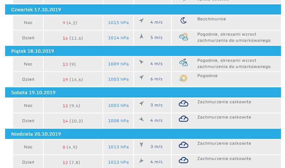
Task: Click the wind direction arrow beside 6 m/s
Action: [142, 78]
